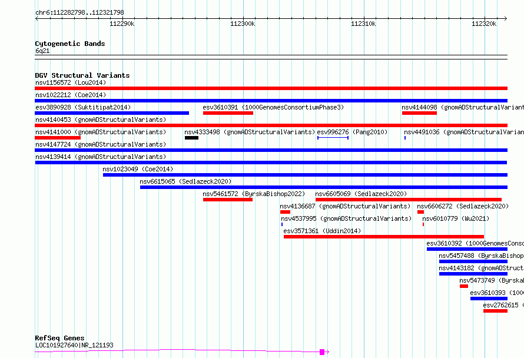Click the magenta exon block of LOC101927640
524x358 pixels.
point(322,352)
